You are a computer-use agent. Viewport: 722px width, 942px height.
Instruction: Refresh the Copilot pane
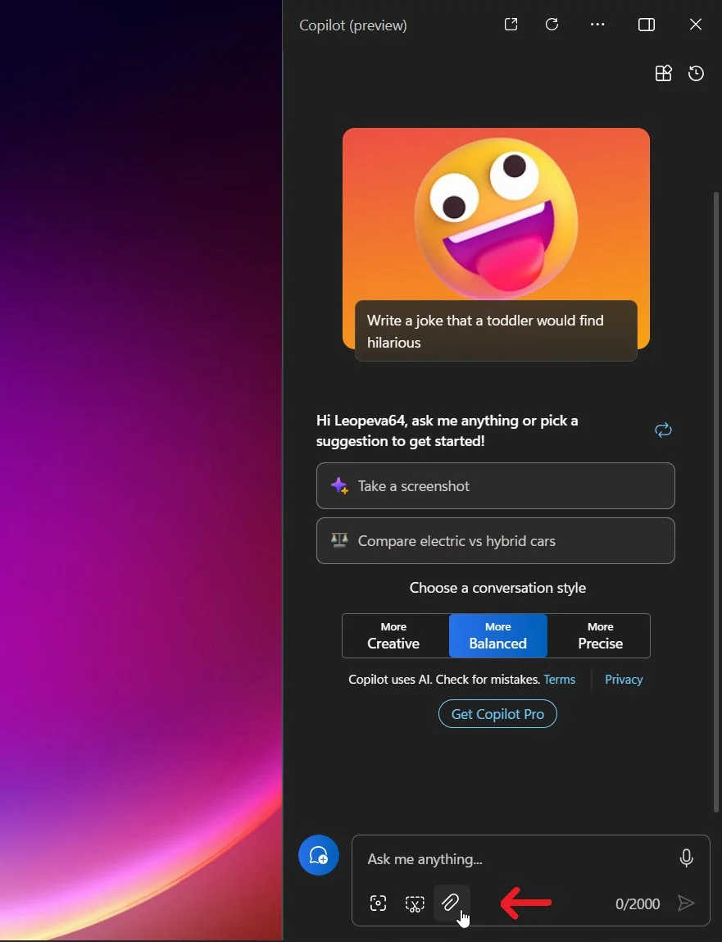pyautogui.click(x=552, y=24)
